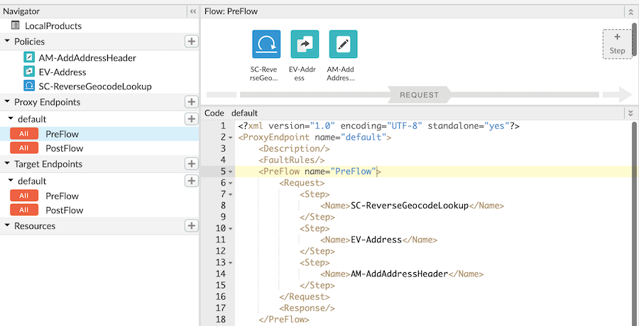Fold ProxyEndpoint element at line 2
Viewport: 639px width, 326px height.
click(230, 137)
